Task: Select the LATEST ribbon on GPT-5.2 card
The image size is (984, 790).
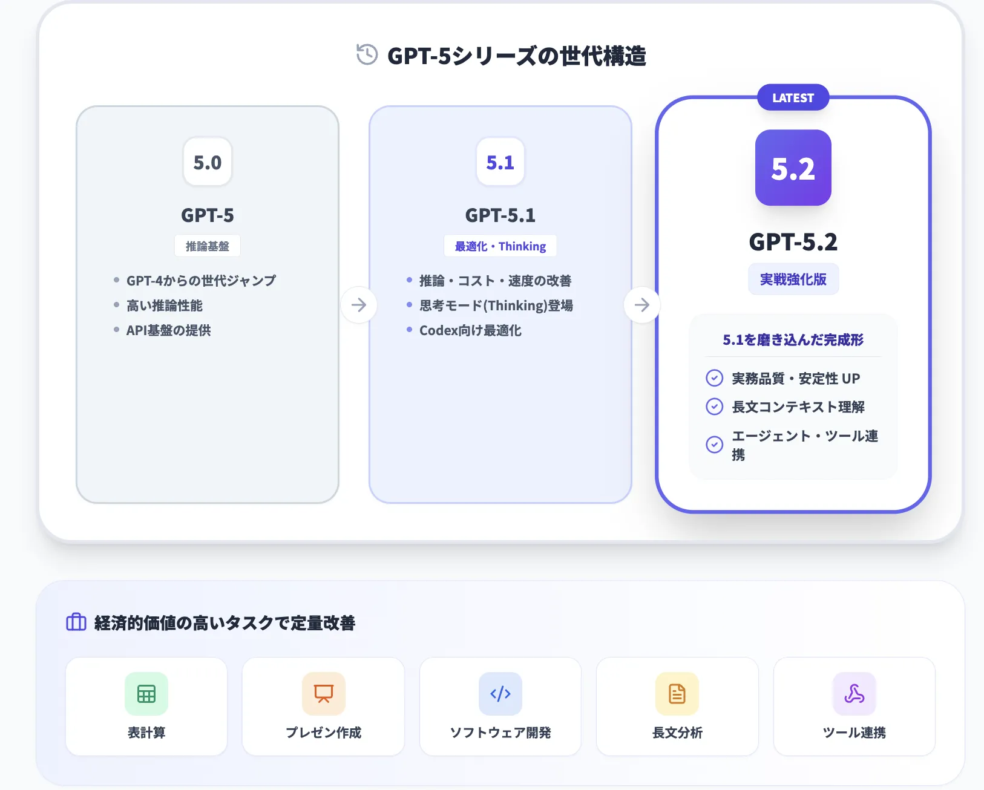Action: 793,97
